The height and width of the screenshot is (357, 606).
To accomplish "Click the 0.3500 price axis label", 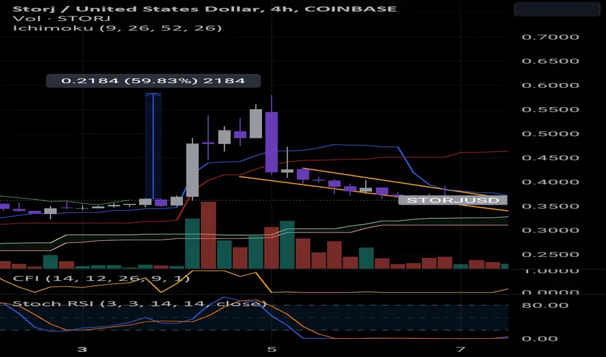I will pos(550,206).
